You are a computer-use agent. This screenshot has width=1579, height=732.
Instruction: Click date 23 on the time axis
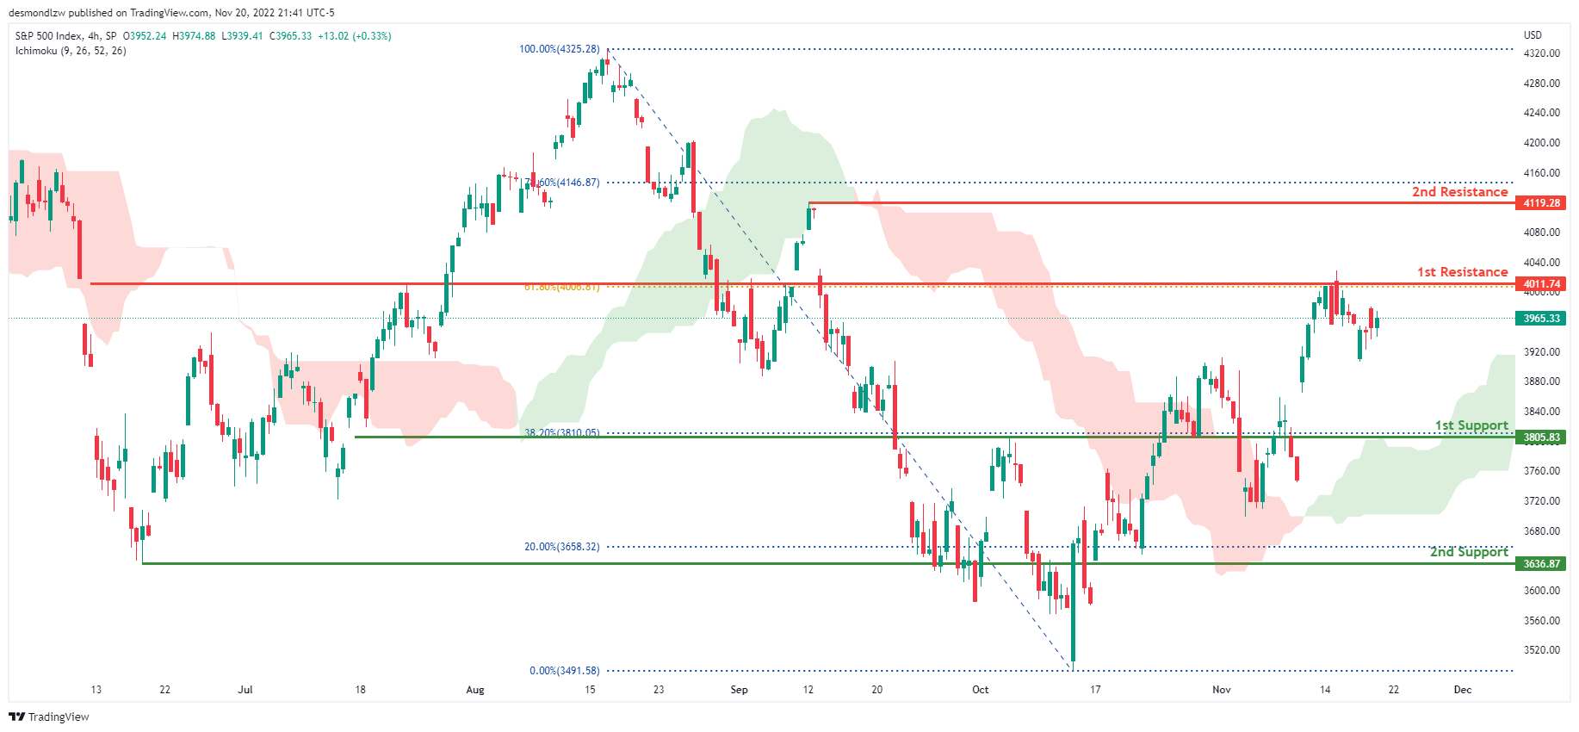tap(659, 690)
